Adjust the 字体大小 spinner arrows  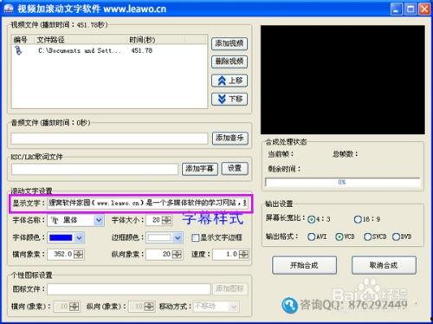(x=166, y=221)
